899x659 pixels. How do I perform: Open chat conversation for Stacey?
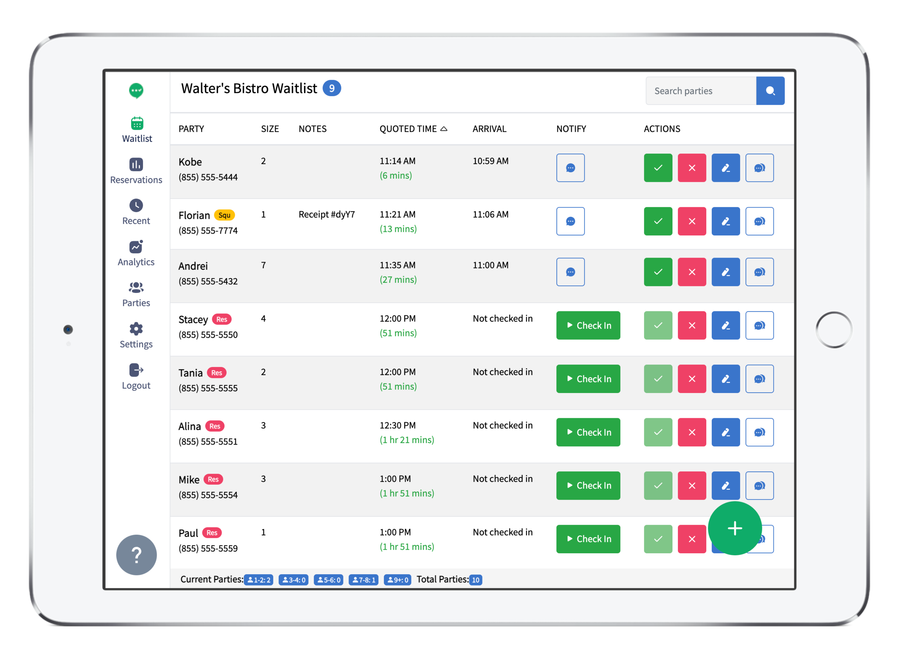coord(760,326)
